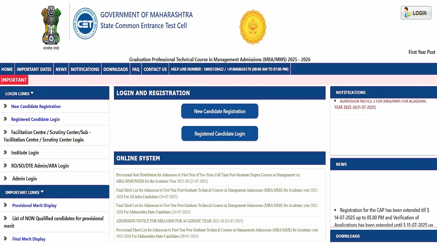
Task: Click the CAP registration extended news item
Action: (x=384, y=217)
